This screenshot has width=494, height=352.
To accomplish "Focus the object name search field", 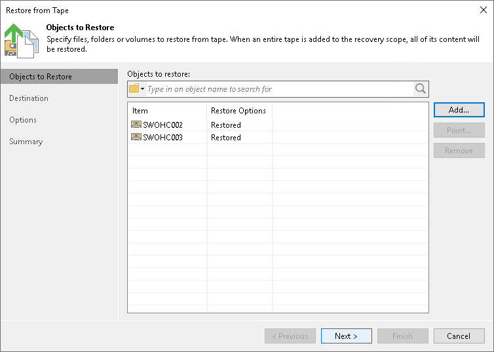I will 280,89.
